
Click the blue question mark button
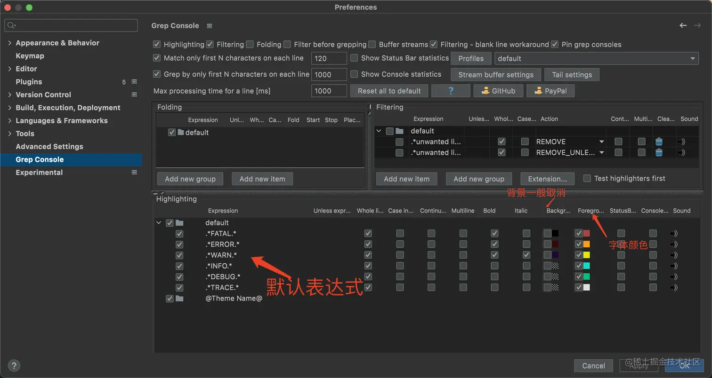click(451, 91)
